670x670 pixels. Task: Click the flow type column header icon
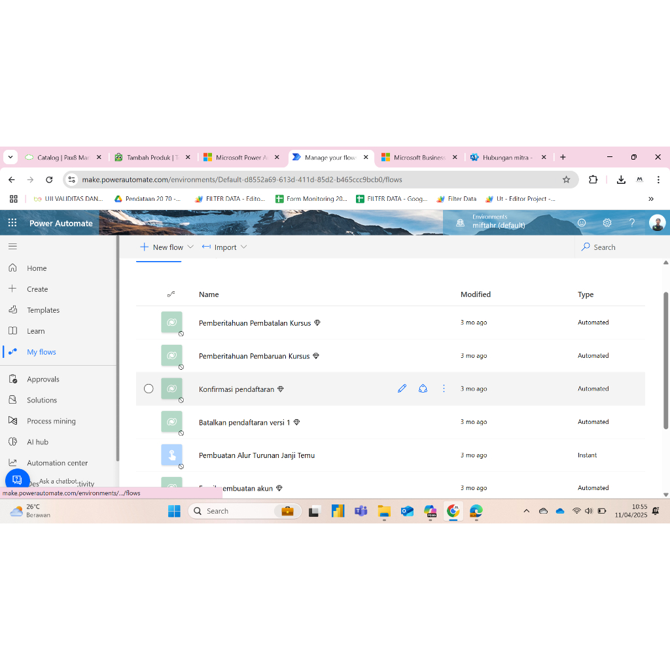point(171,294)
